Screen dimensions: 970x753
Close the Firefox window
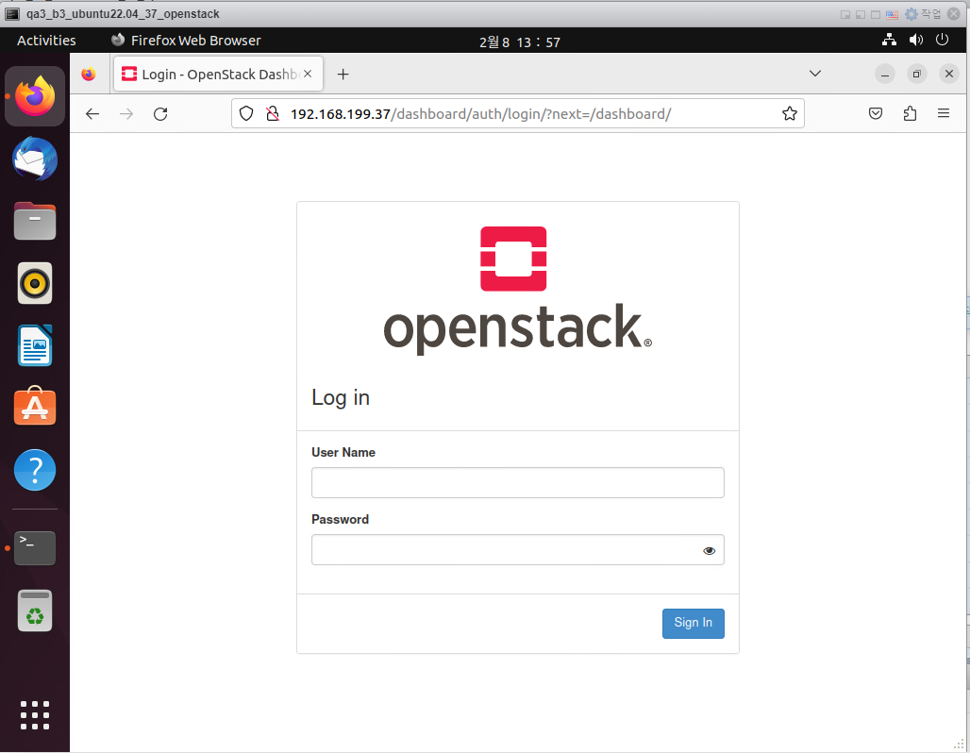949,75
